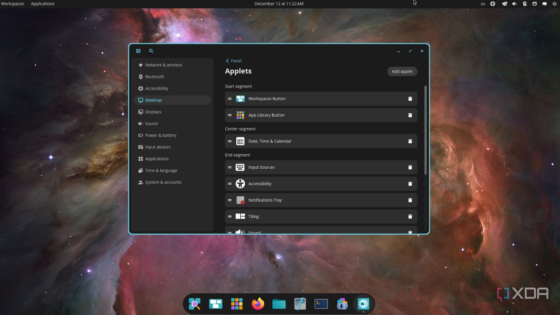560x315 pixels.
Task: Click the Add applet button
Action: tap(402, 71)
